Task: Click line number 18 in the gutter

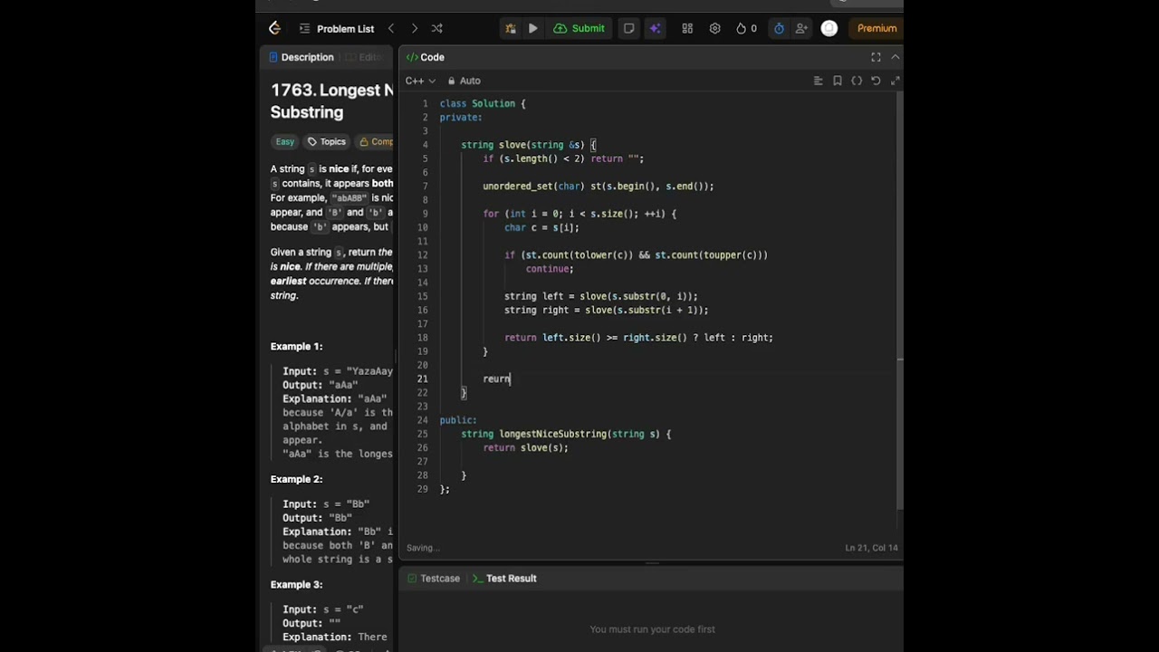Action: coord(423,338)
